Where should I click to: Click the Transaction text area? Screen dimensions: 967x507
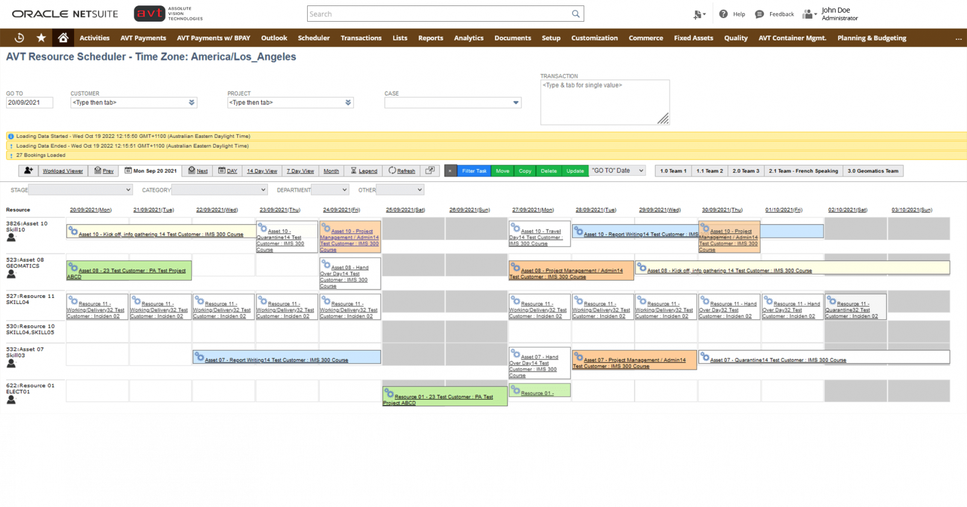(x=605, y=102)
